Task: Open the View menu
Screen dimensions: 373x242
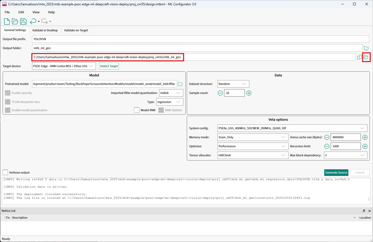Action: 36,12
